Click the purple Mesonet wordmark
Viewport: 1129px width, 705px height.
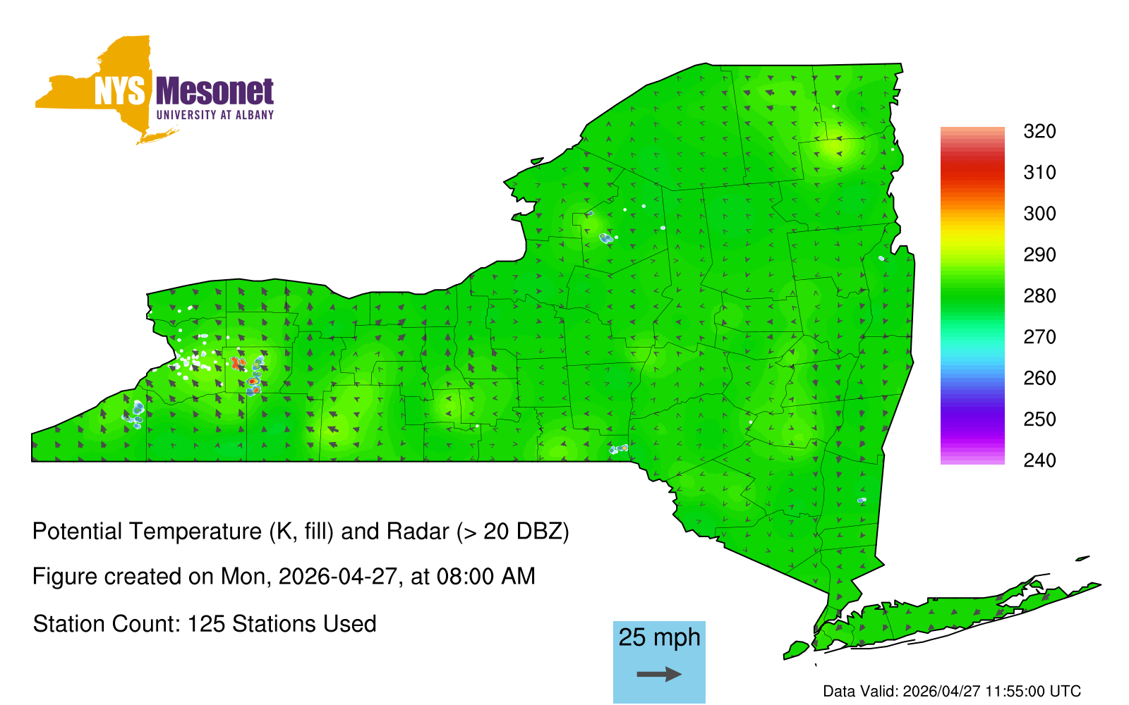click(x=215, y=92)
